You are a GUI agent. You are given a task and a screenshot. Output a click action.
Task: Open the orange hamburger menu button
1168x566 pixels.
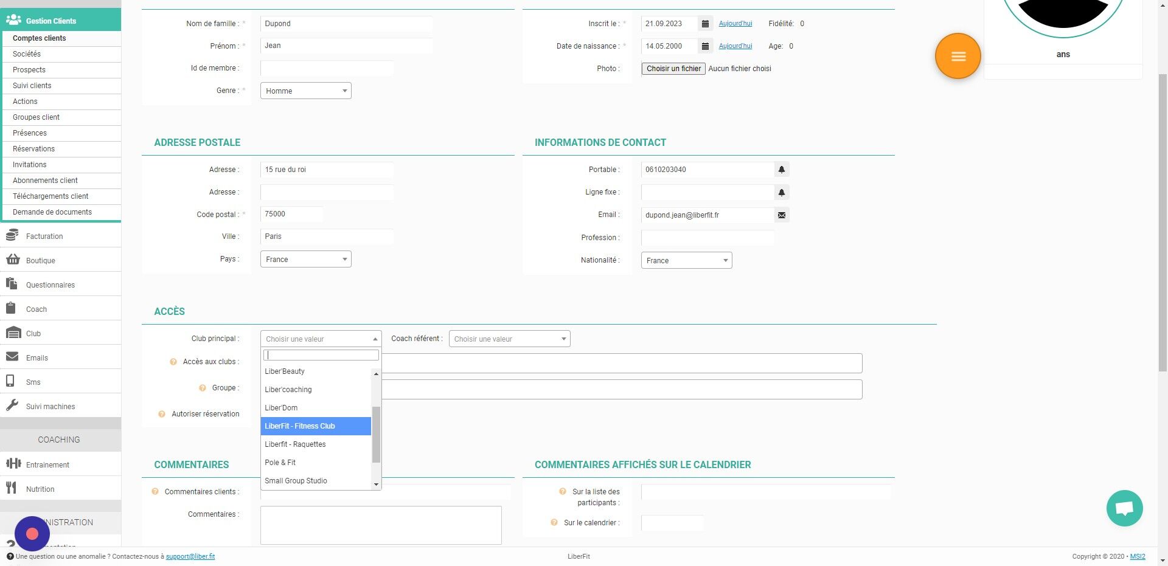click(x=958, y=56)
